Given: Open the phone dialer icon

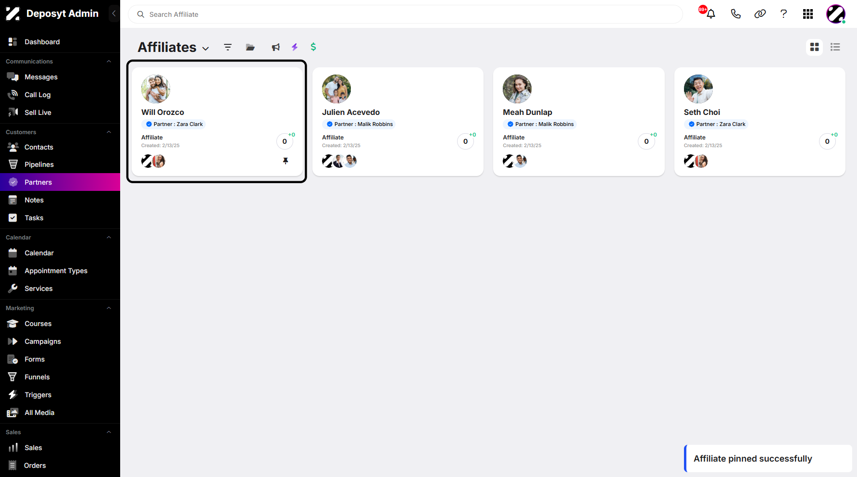Looking at the screenshot, I should tap(735, 14).
